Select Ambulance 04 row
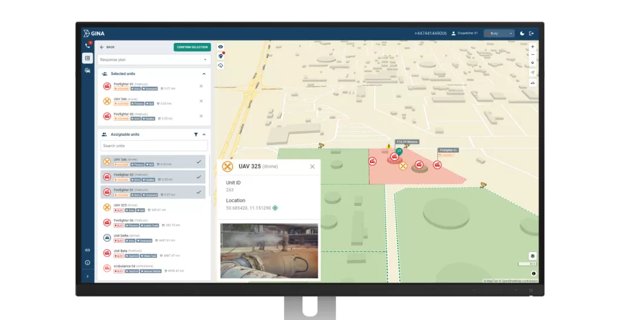Image resolution: width=620 pixels, height=320 pixels. pyautogui.click(x=153, y=268)
